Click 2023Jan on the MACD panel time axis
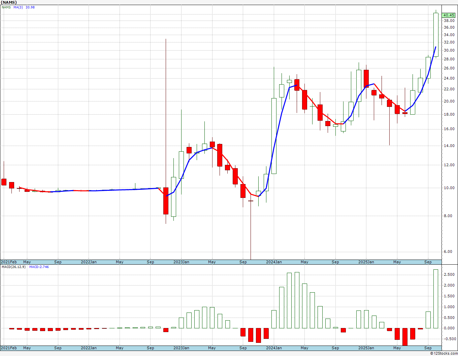 coord(181,348)
